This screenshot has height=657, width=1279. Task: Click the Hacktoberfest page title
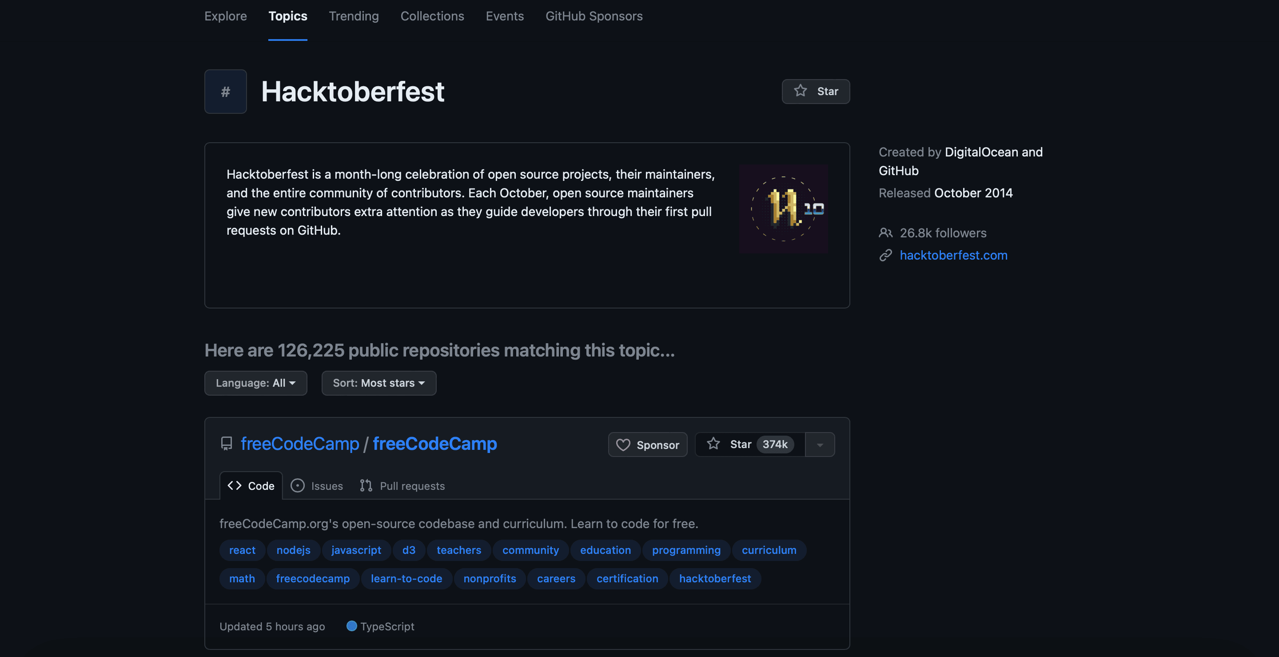tap(353, 92)
